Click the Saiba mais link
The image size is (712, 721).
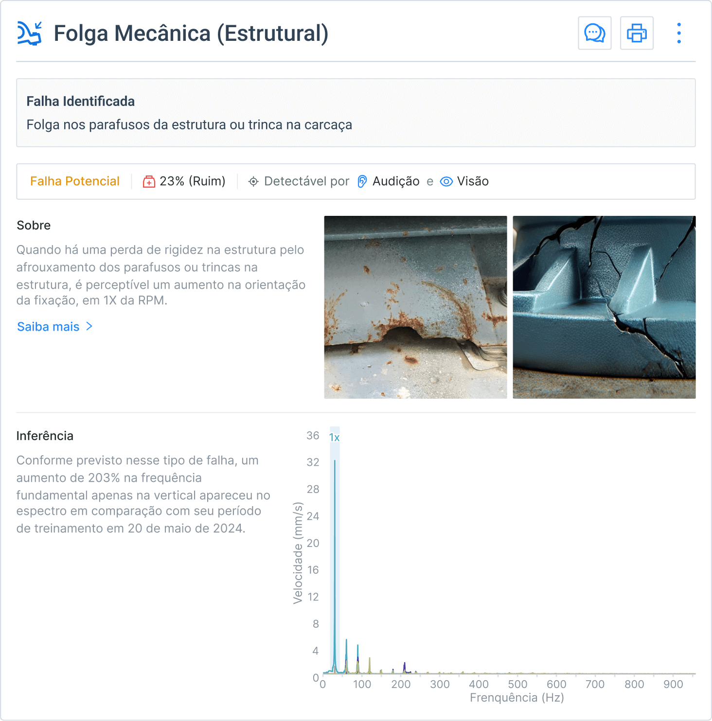(48, 327)
